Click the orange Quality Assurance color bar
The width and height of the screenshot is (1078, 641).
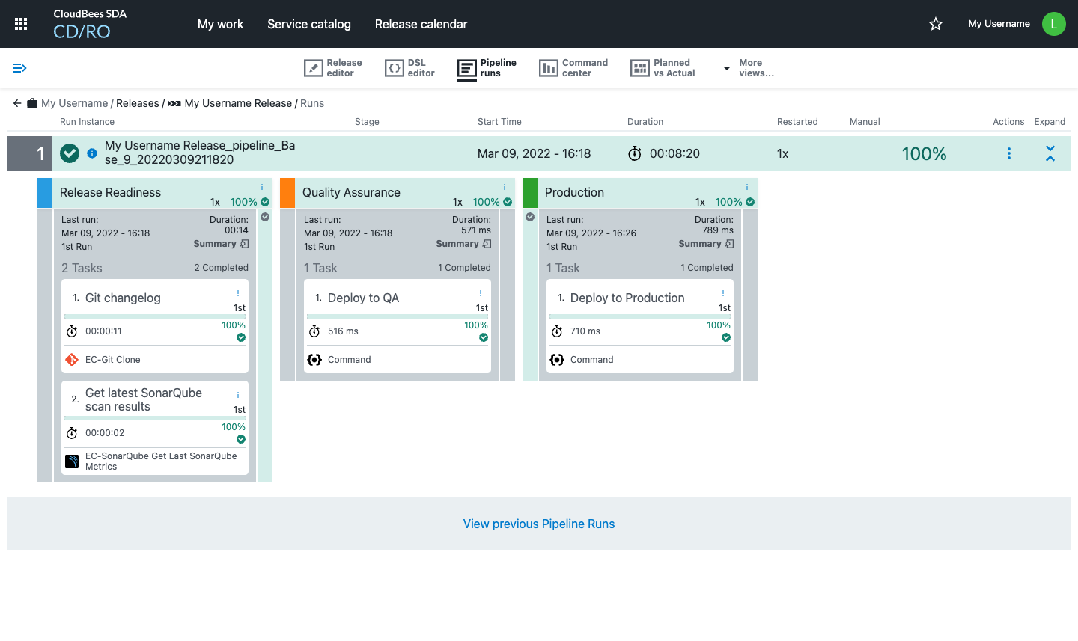[x=287, y=193]
